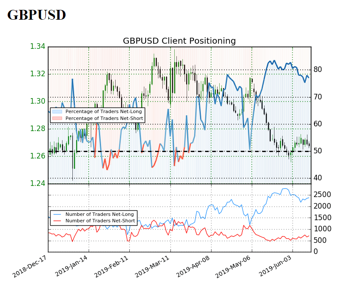Select 'Percentage of Traders Net-Long' legend label
The image size is (337, 284).
coord(104,111)
